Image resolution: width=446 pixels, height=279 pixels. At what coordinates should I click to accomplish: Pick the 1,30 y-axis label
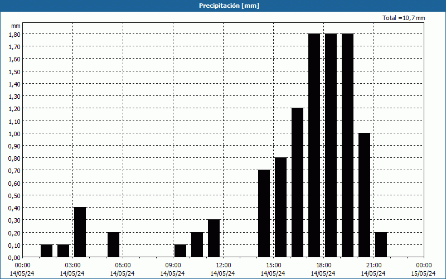(14, 97)
